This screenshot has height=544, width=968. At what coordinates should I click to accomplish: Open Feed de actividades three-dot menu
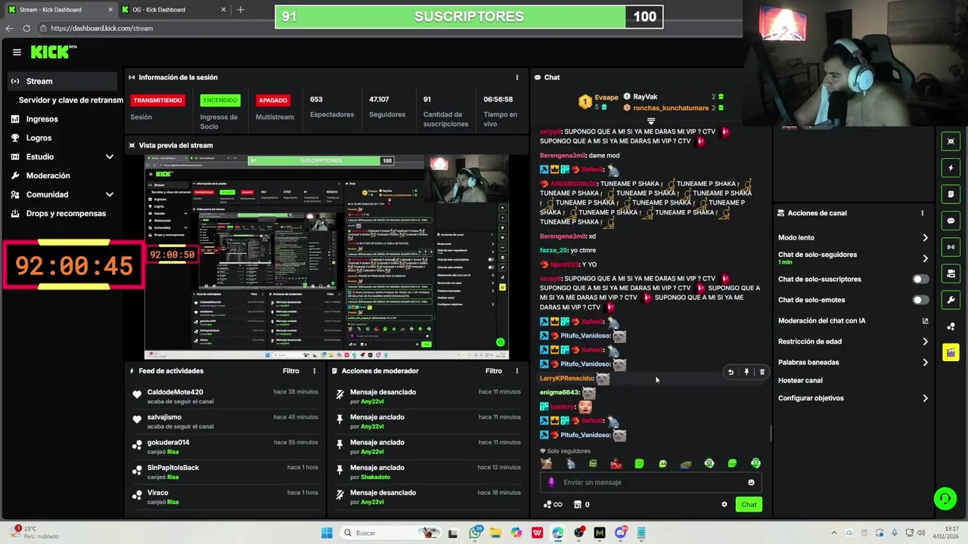(315, 371)
